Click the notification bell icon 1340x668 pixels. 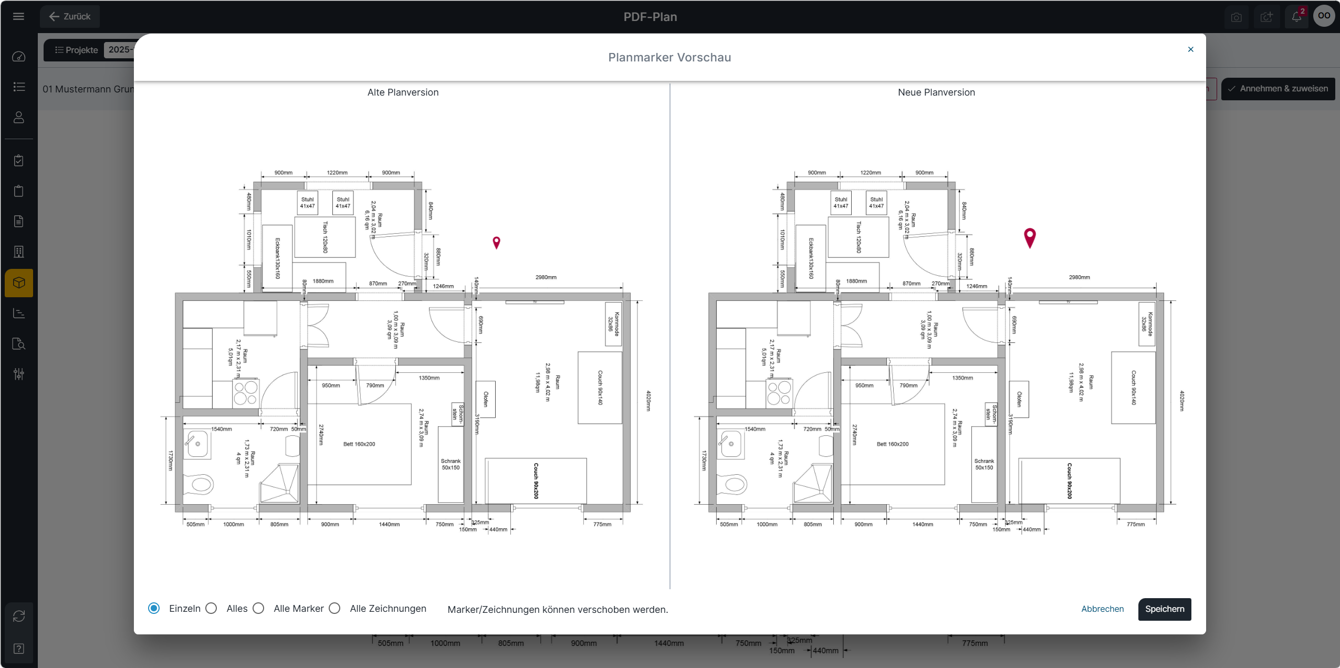point(1296,17)
